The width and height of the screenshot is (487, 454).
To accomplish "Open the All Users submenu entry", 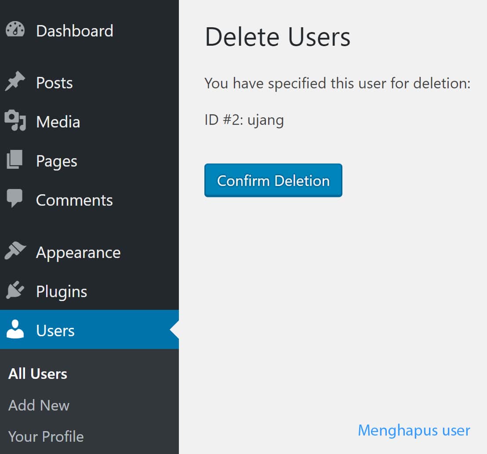I will (x=37, y=374).
